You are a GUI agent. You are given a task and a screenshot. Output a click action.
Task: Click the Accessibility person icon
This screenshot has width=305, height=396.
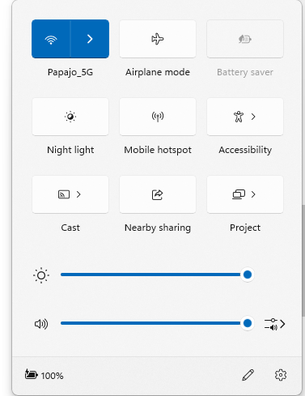tap(239, 117)
